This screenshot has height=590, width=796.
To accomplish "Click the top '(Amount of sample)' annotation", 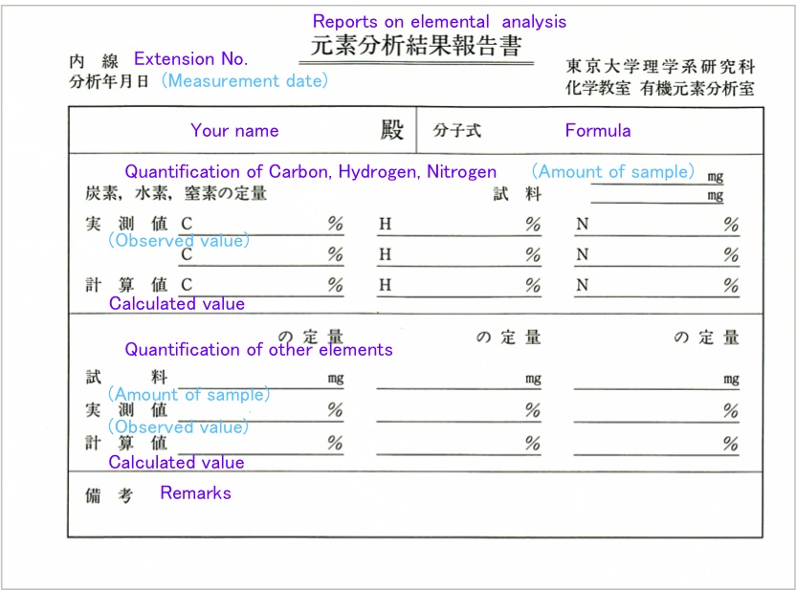I will 612,171.
